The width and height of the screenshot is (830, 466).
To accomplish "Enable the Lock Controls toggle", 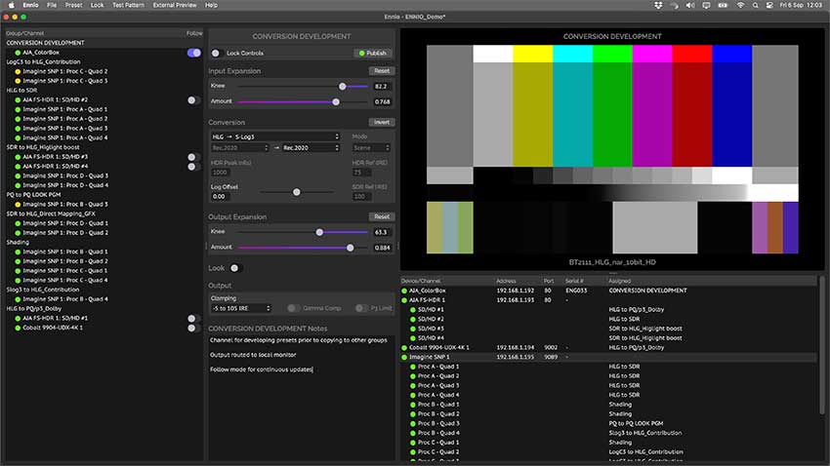I will pos(216,53).
